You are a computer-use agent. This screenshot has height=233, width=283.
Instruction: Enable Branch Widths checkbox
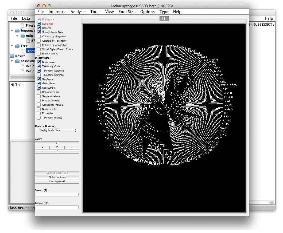pos(39,54)
